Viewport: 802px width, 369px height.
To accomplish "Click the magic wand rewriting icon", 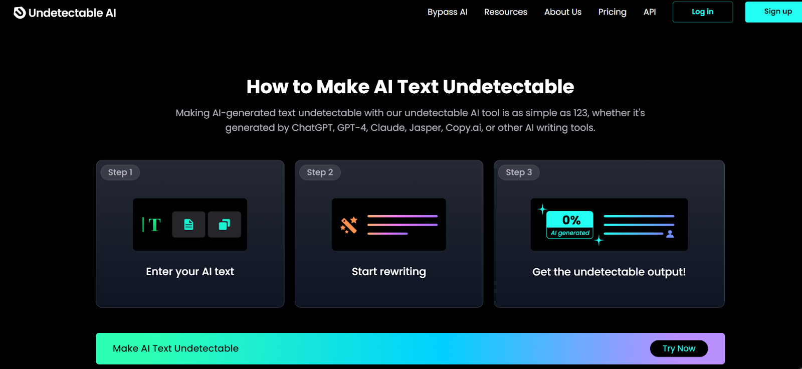I will pos(349,225).
